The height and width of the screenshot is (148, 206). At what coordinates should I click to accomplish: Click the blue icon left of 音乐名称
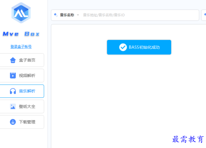[x=56, y=15]
